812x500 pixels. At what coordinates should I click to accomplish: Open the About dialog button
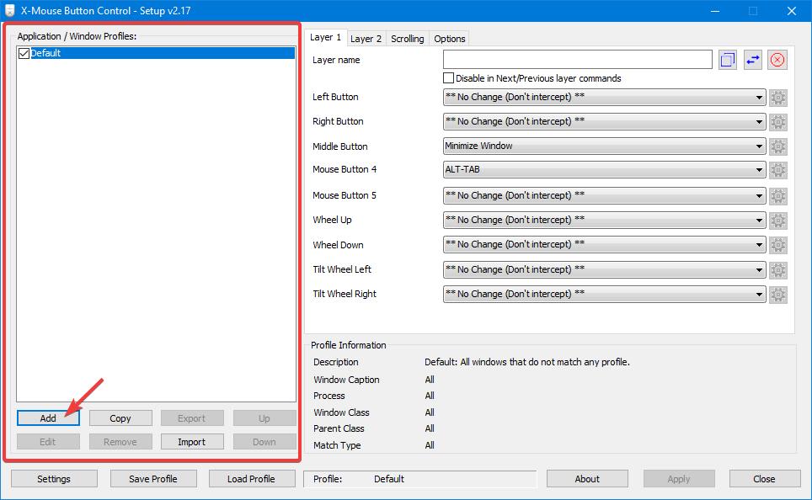pyautogui.click(x=587, y=479)
